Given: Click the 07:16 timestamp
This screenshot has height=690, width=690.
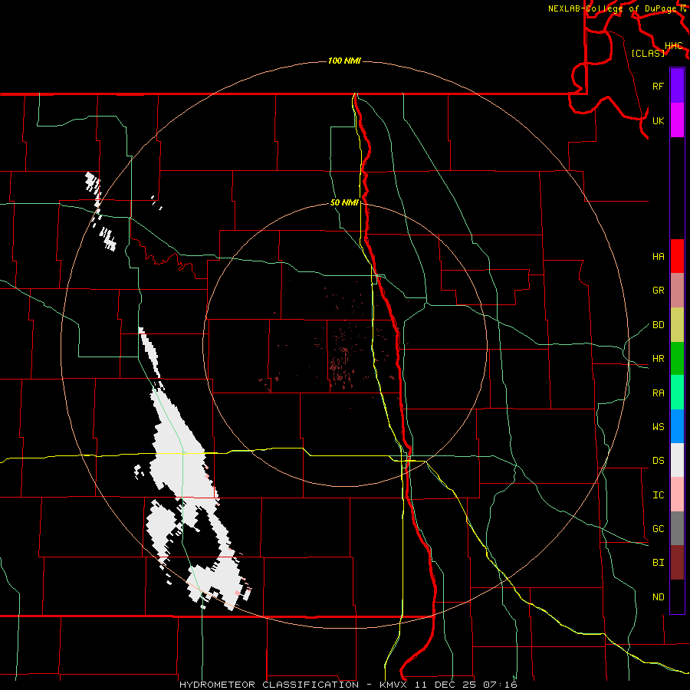Looking at the screenshot, I should tap(499, 685).
